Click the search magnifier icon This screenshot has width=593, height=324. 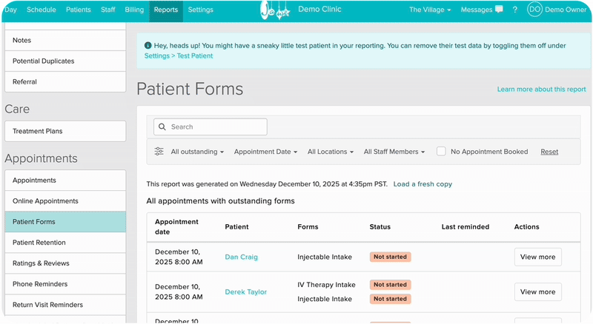[162, 127]
